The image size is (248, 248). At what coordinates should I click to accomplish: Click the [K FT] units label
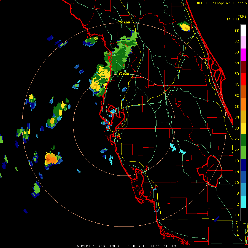tap(233, 19)
